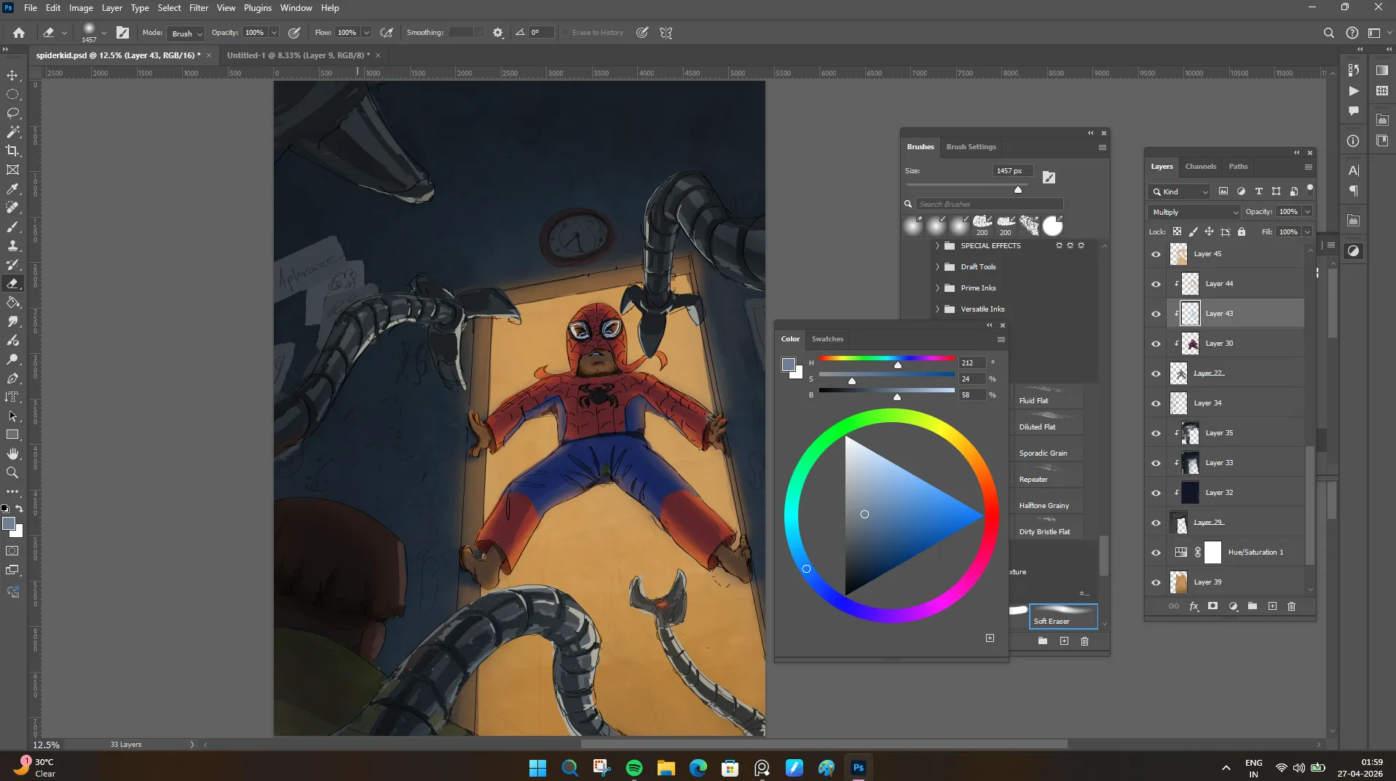1396x781 pixels.
Task: Toggle visibility of Layer 32
Action: 1156,493
